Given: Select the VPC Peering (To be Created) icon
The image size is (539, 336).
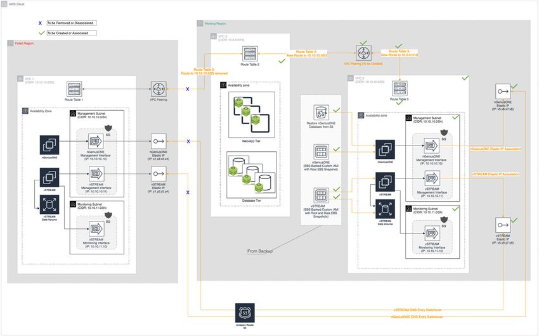Looking at the screenshot, I should click(x=363, y=54).
